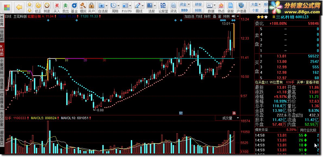Open the 新股 IPO icon
323x157 pixels.
[230, 7]
